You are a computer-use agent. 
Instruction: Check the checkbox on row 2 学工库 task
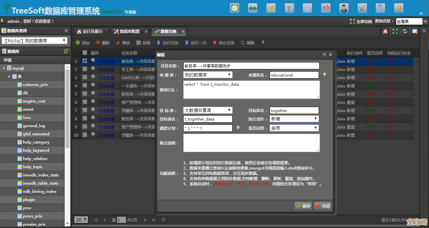[x=84, y=69]
